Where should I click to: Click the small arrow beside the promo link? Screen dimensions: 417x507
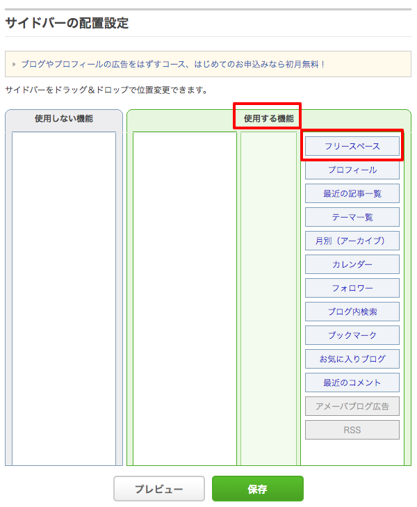(x=14, y=64)
